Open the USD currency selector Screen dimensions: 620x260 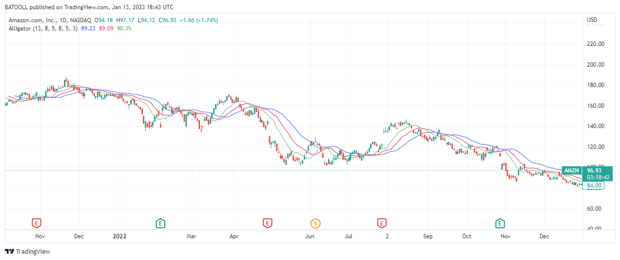pyautogui.click(x=592, y=20)
